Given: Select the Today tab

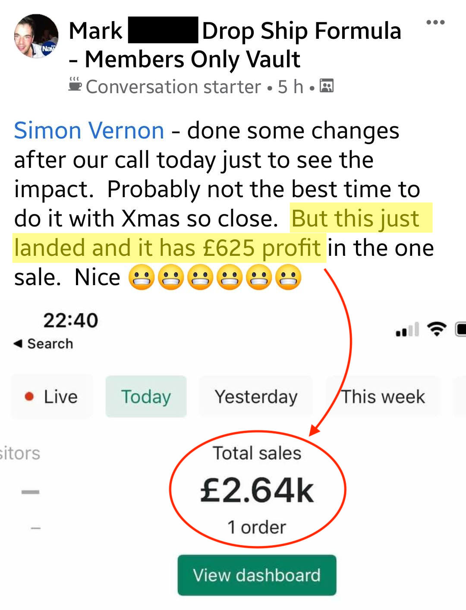Looking at the screenshot, I should click(146, 396).
